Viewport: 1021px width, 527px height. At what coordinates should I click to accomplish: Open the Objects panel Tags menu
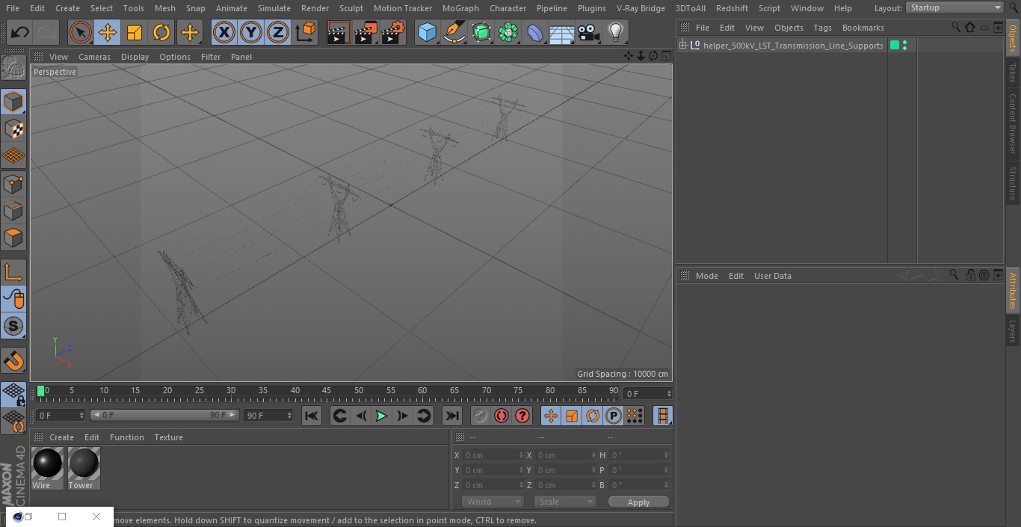822,28
